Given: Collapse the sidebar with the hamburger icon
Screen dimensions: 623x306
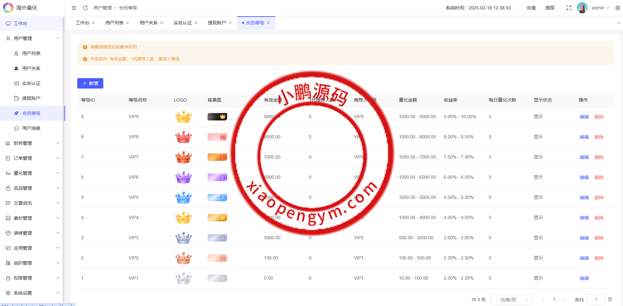Looking at the screenshot, I should [74, 8].
